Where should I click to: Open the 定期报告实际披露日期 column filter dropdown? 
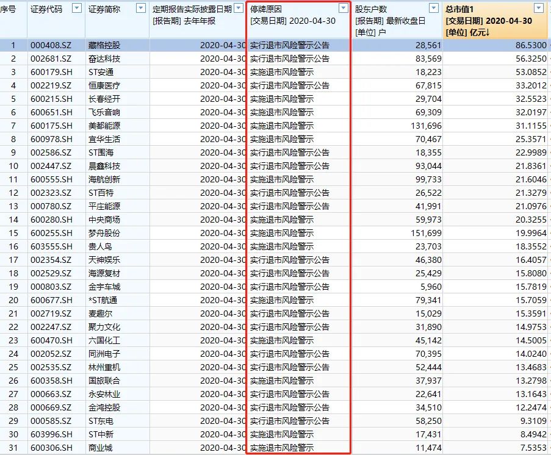click(239, 8)
